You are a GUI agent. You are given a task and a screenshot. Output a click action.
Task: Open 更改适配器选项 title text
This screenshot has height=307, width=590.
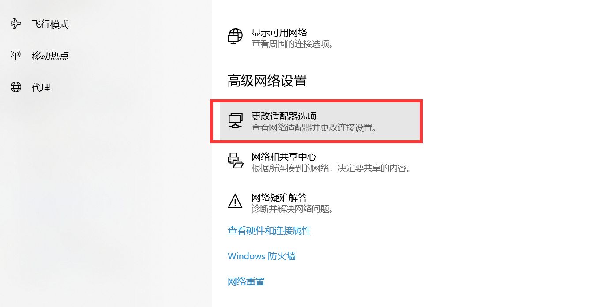[284, 116]
